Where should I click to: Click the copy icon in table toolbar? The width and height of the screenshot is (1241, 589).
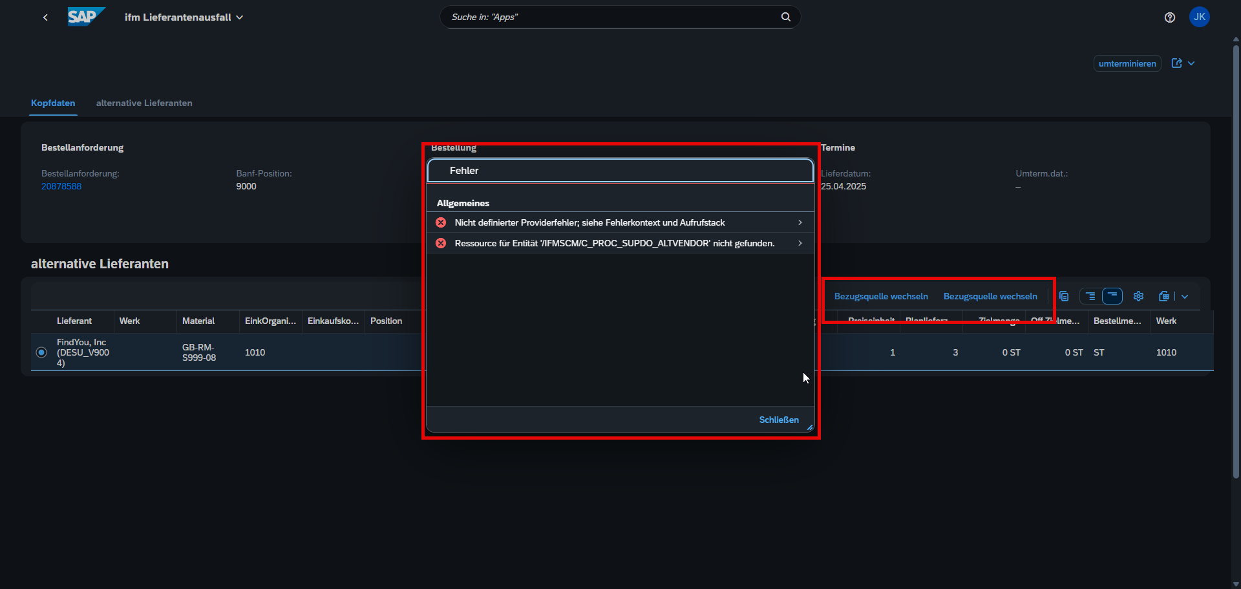click(1064, 296)
